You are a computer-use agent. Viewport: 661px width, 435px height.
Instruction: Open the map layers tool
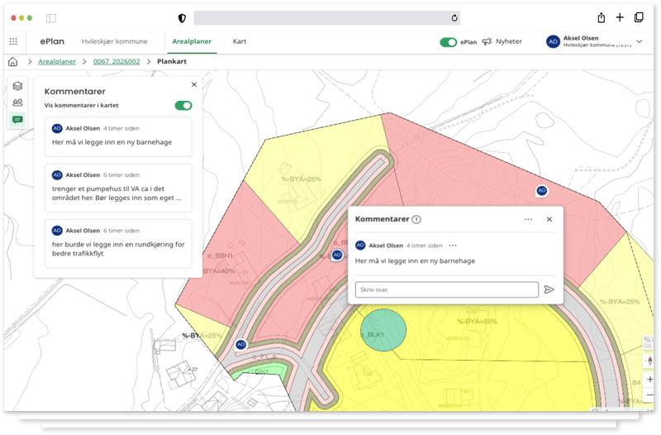(x=17, y=86)
